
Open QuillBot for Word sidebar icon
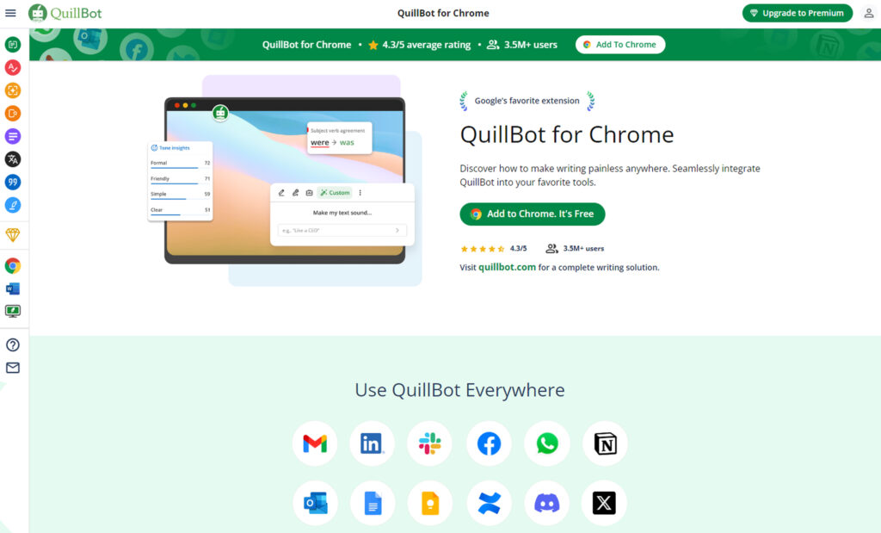pos(13,288)
